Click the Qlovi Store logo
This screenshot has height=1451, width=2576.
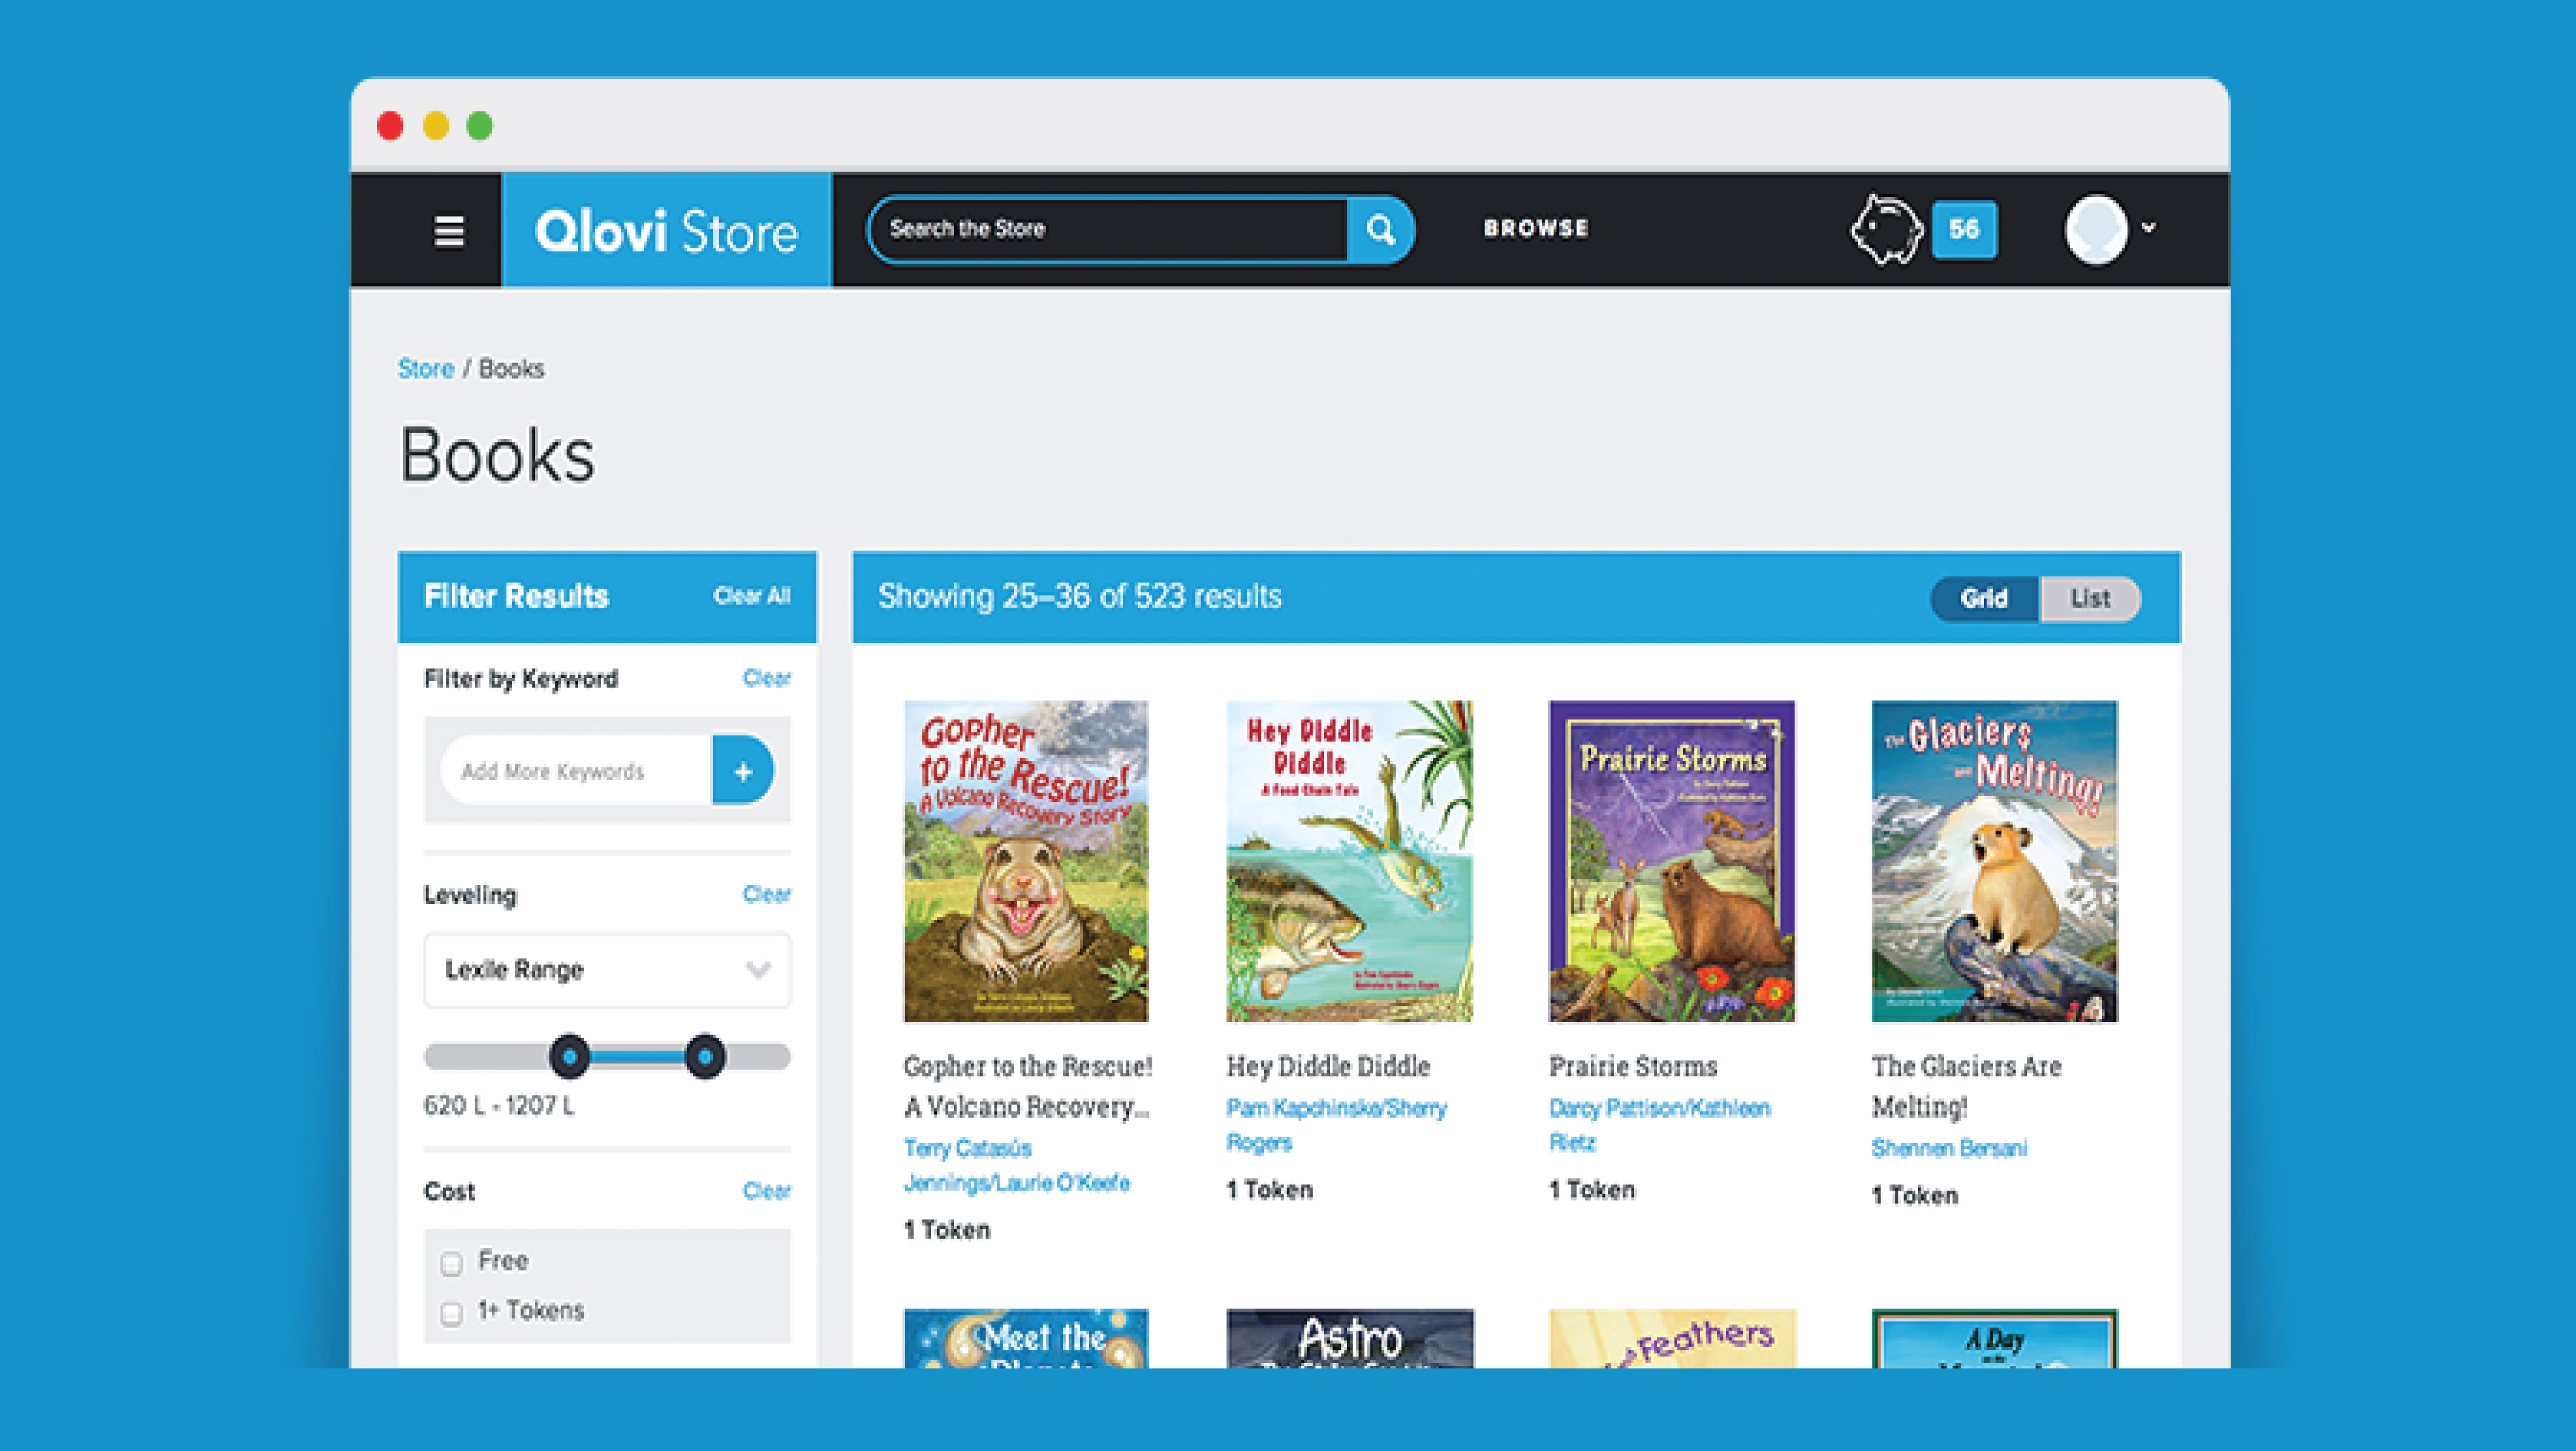pyautogui.click(x=666, y=231)
